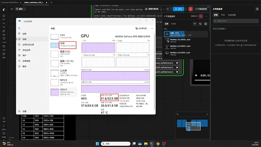261x147 pixels.
Task: Cancel the running job with red X
Action: [x=191, y=9]
